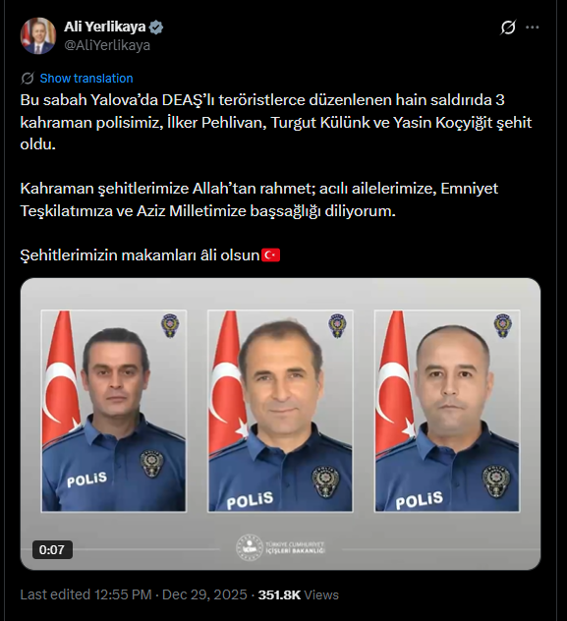The height and width of the screenshot is (621, 567).
Task: Click the 351.8K Views count
Action: [x=299, y=594]
